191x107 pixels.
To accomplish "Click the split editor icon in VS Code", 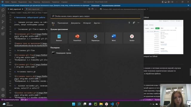I will [93, 9].
